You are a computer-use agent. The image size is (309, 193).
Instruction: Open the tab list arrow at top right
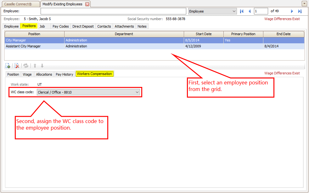(x=304, y=4)
